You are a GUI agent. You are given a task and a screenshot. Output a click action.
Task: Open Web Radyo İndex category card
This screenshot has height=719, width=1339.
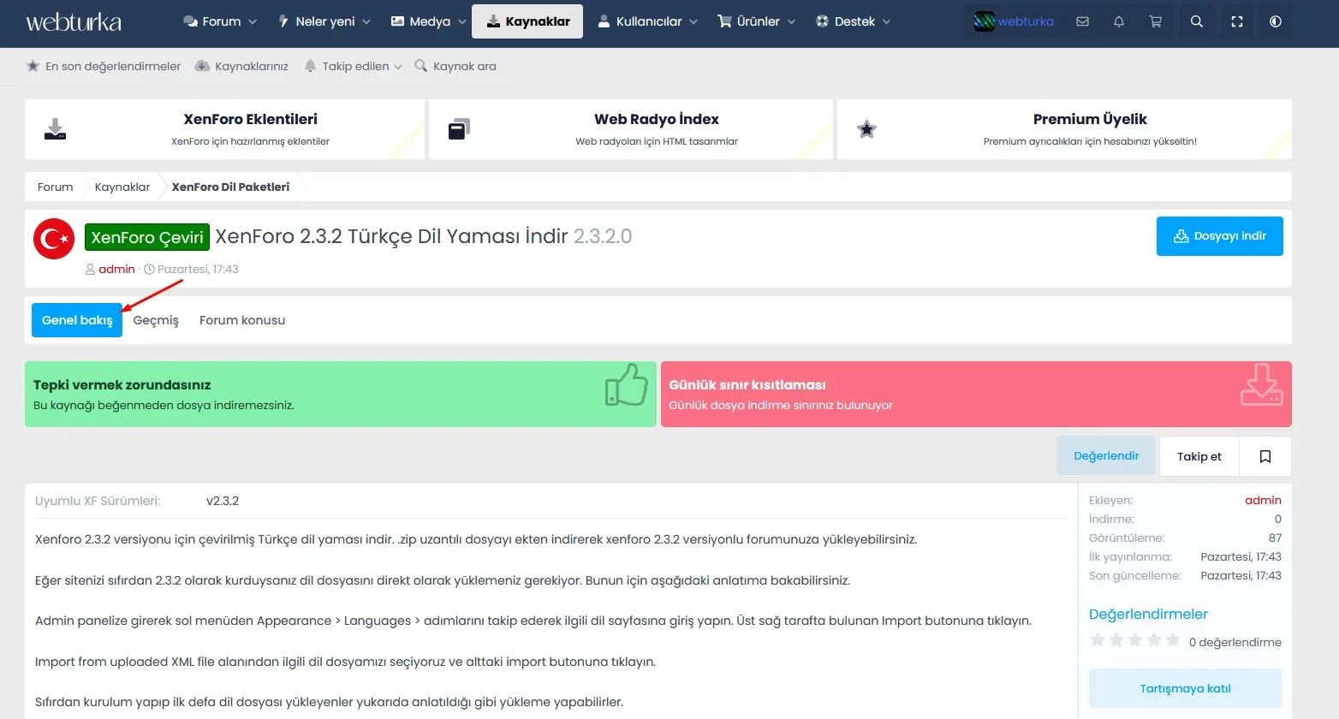631,129
